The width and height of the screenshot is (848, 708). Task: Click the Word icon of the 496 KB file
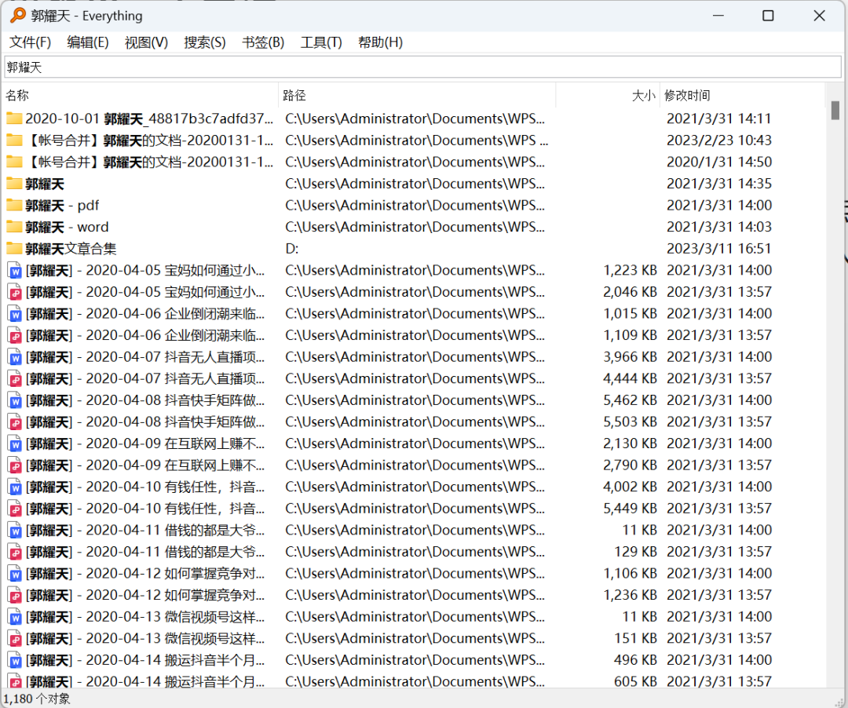coord(14,660)
